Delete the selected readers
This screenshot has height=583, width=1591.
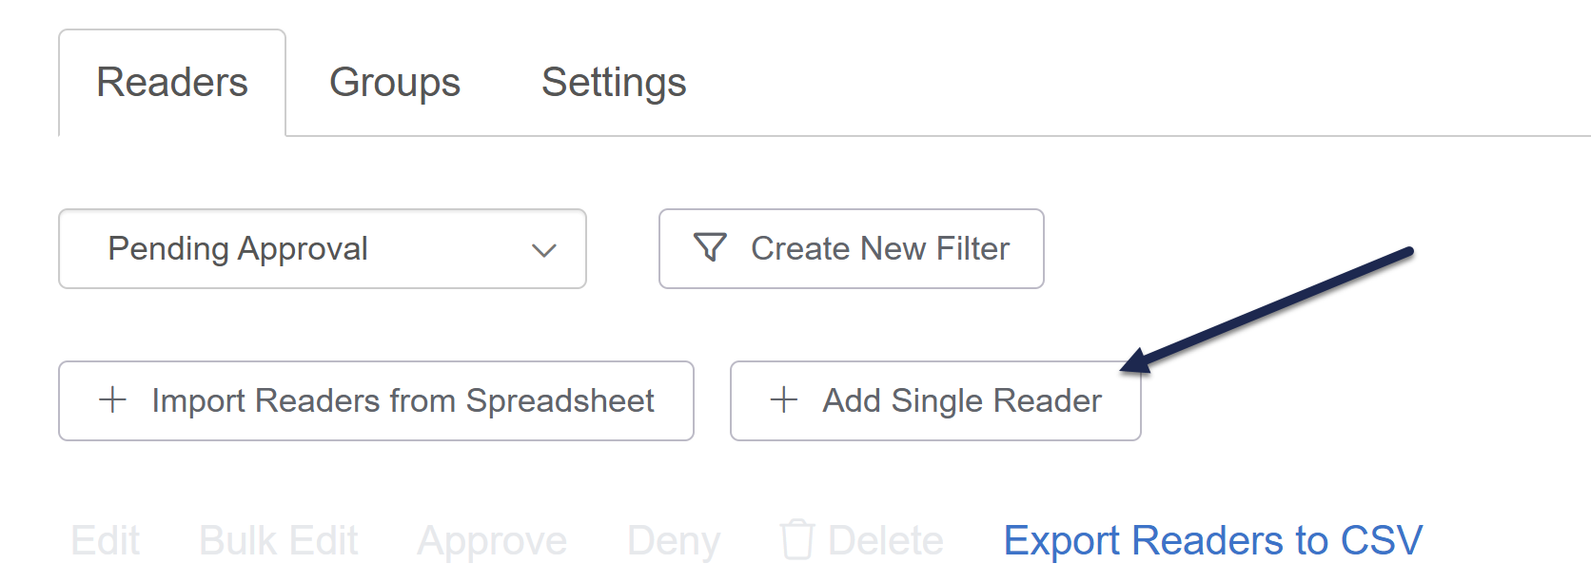(x=885, y=541)
